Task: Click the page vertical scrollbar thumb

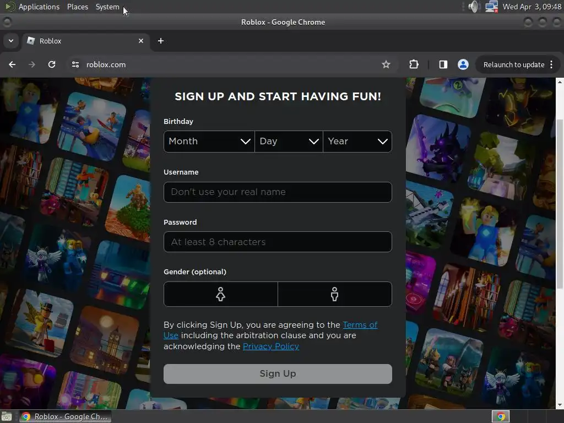Action: (x=560, y=204)
